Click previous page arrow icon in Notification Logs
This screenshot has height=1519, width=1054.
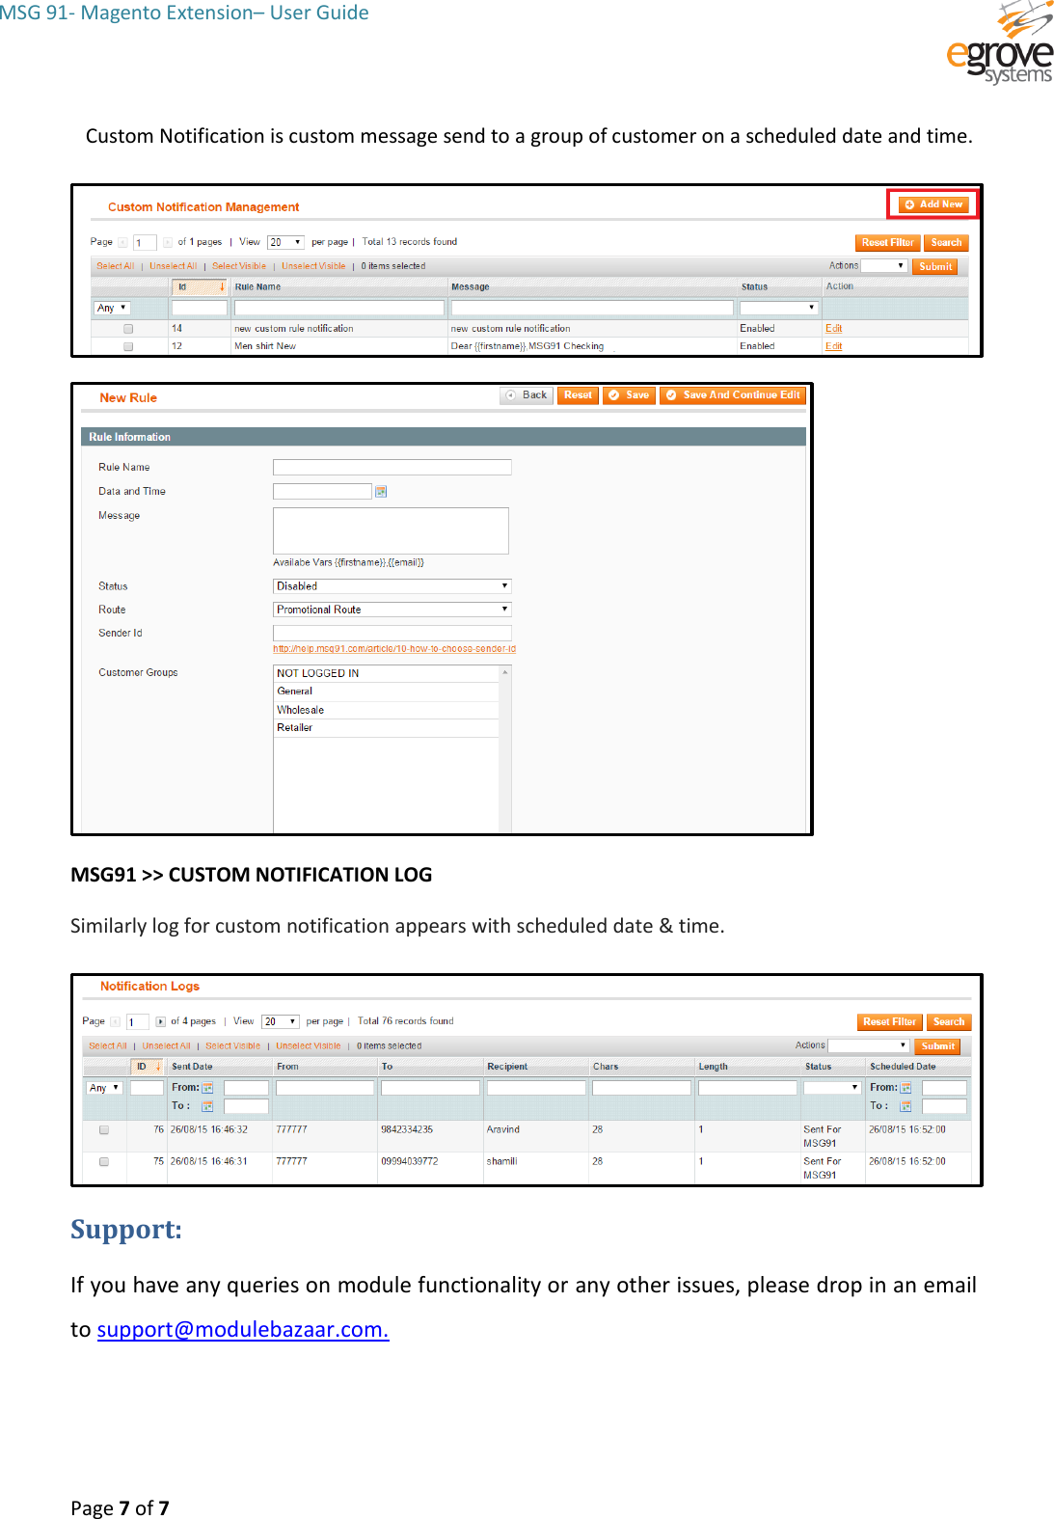coord(116,1021)
